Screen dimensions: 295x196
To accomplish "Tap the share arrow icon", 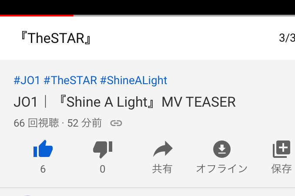I will click(x=163, y=149).
